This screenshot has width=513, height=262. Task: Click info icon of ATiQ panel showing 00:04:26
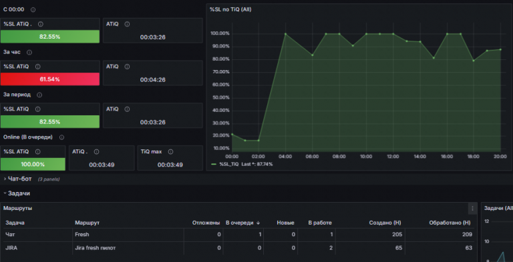128,67
